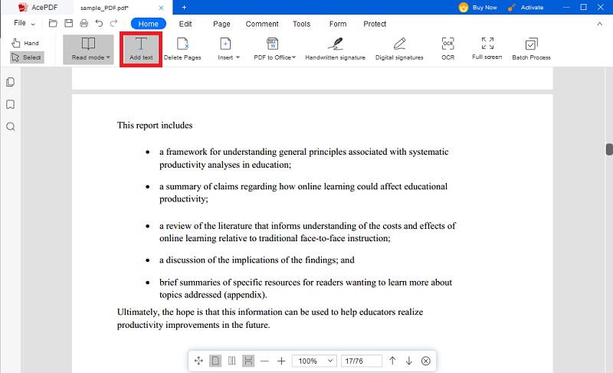Select the Hand tool

pos(26,43)
